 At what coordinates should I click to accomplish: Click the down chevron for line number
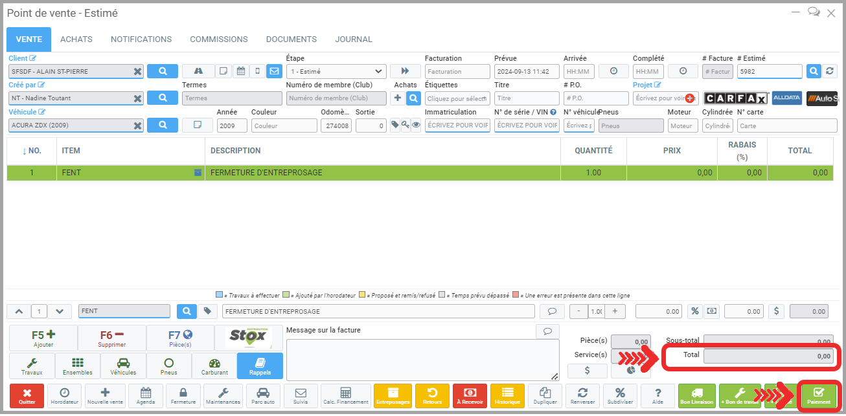click(60, 311)
